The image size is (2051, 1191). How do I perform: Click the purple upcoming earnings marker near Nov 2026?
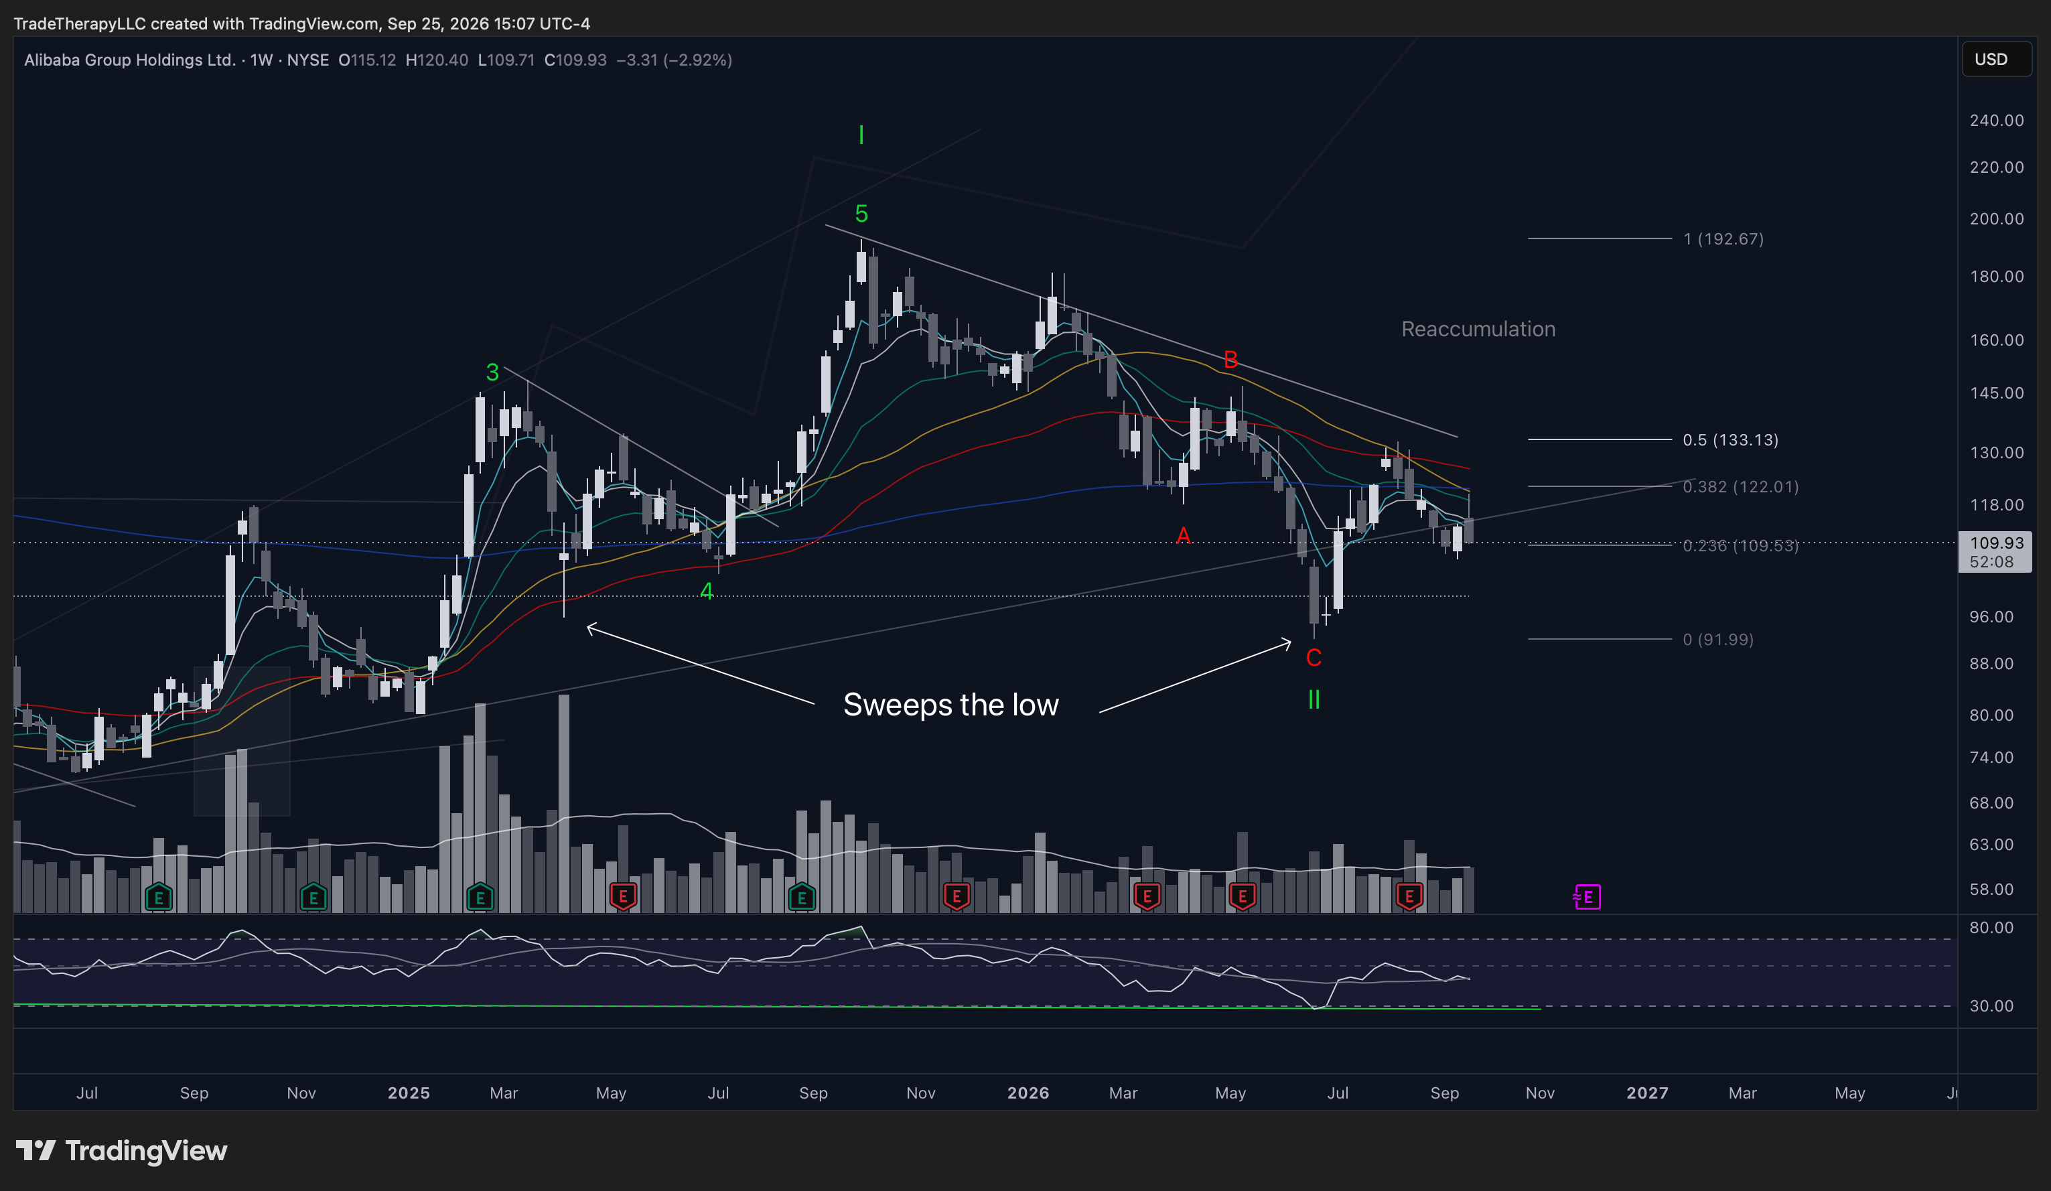1587,897
